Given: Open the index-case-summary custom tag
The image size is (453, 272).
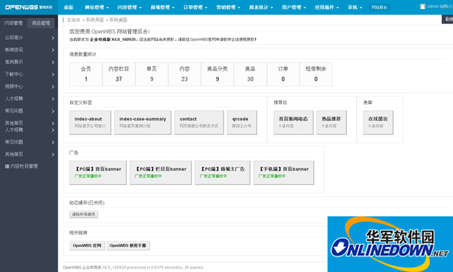Looking at the screenshot, I should point(143,122).
